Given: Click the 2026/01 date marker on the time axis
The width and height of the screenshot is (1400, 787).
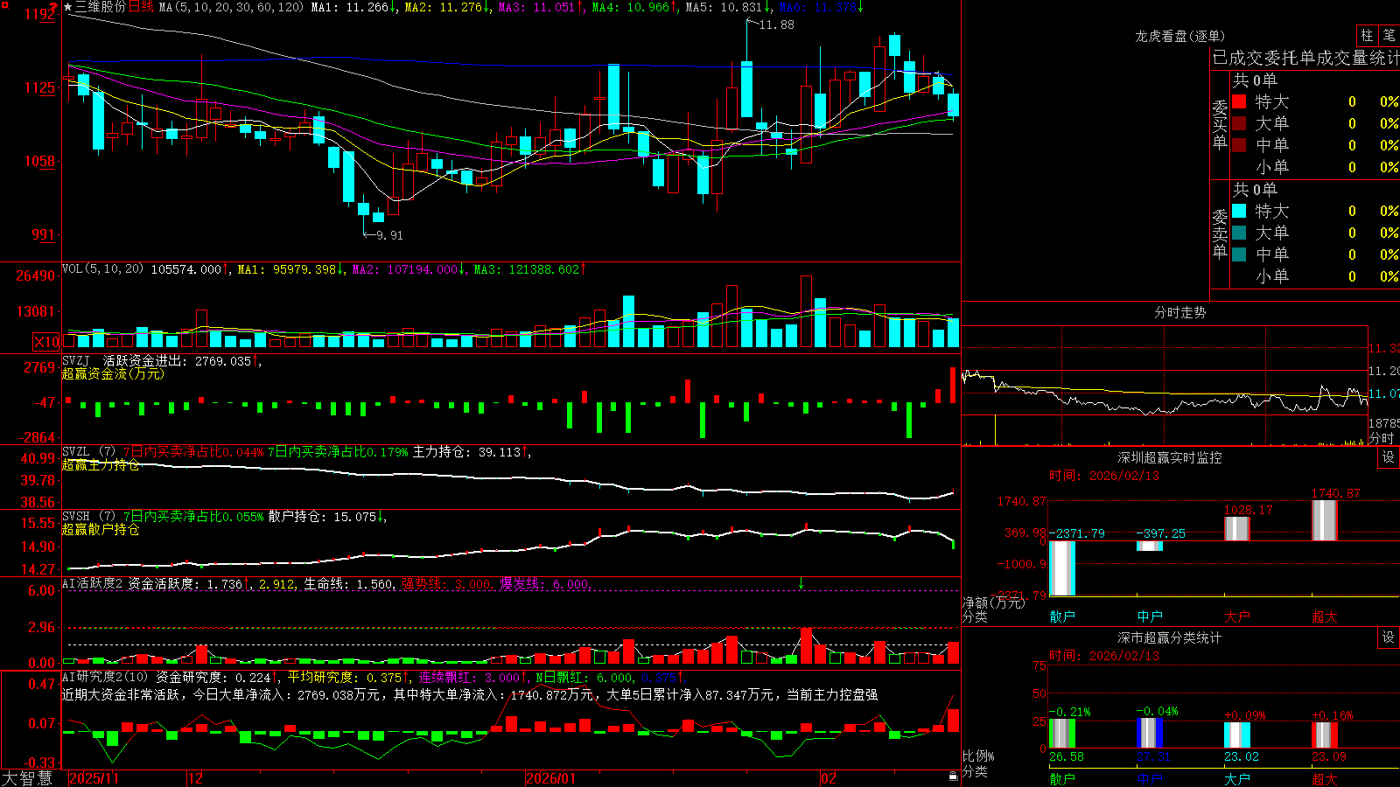Looking at the screenshot, I should tap(551, 778).
